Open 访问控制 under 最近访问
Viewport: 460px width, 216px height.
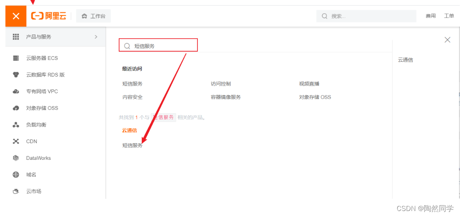pos(220,84)
